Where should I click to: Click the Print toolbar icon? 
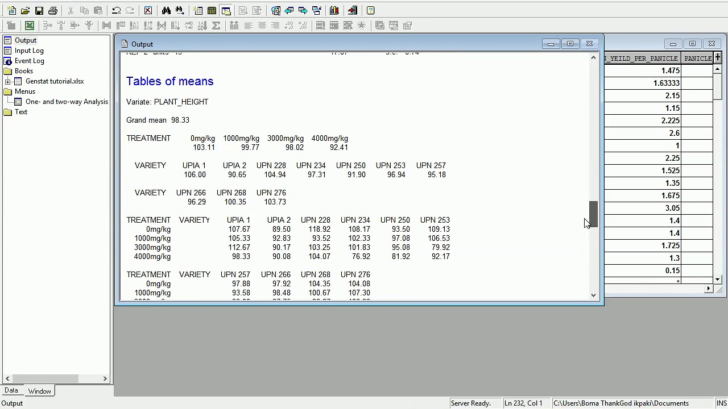[x=52, y=10]
